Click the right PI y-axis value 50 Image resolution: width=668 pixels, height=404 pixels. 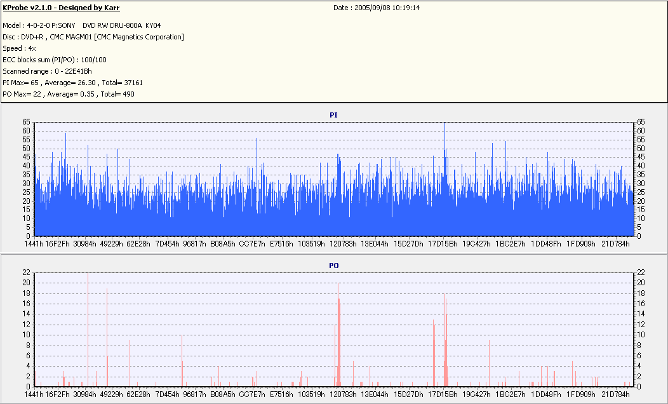[x=641, y=148]
